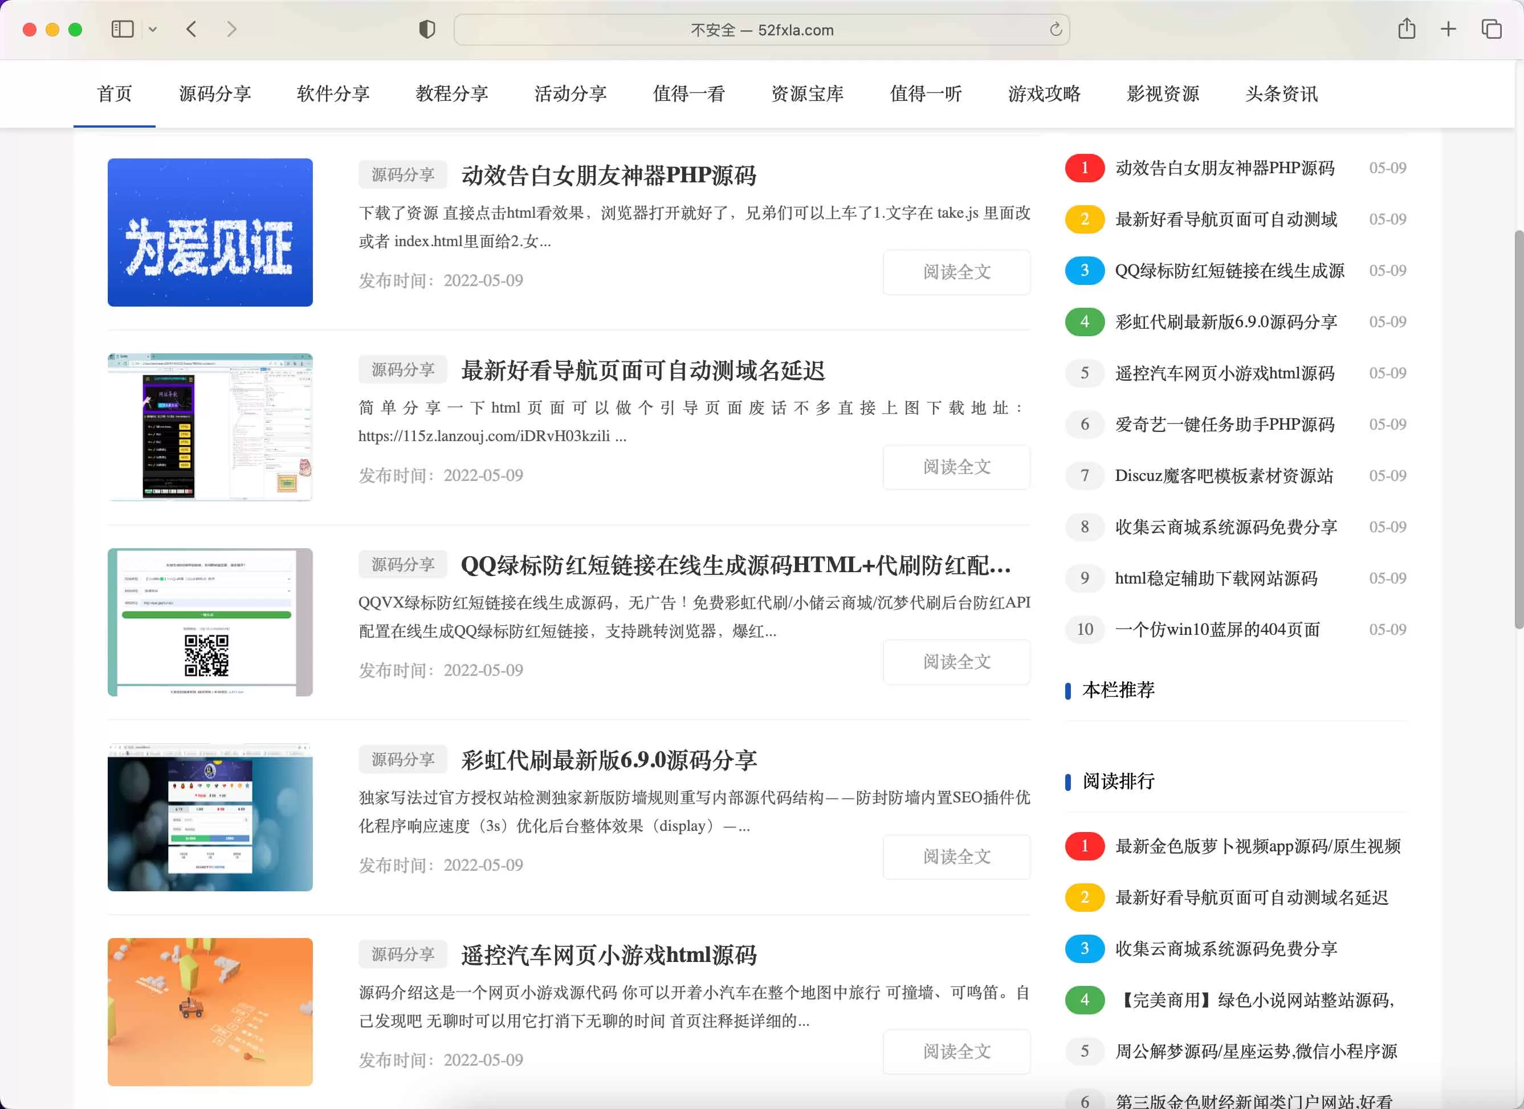Open sidebar item 10 一个仿win10蓝屏的404页面
Screen dimensions: 1524x1109
1217,629
